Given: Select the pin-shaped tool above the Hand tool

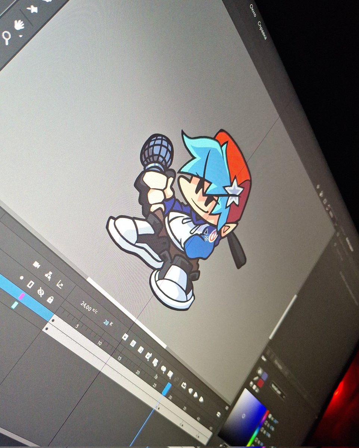Looking at the screenshot, I should 32,9.
